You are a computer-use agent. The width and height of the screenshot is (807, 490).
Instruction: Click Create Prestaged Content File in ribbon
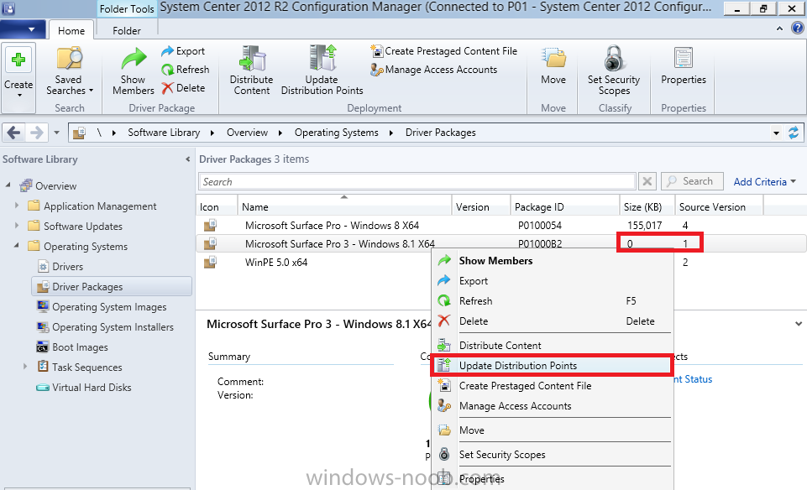(443, 51)
